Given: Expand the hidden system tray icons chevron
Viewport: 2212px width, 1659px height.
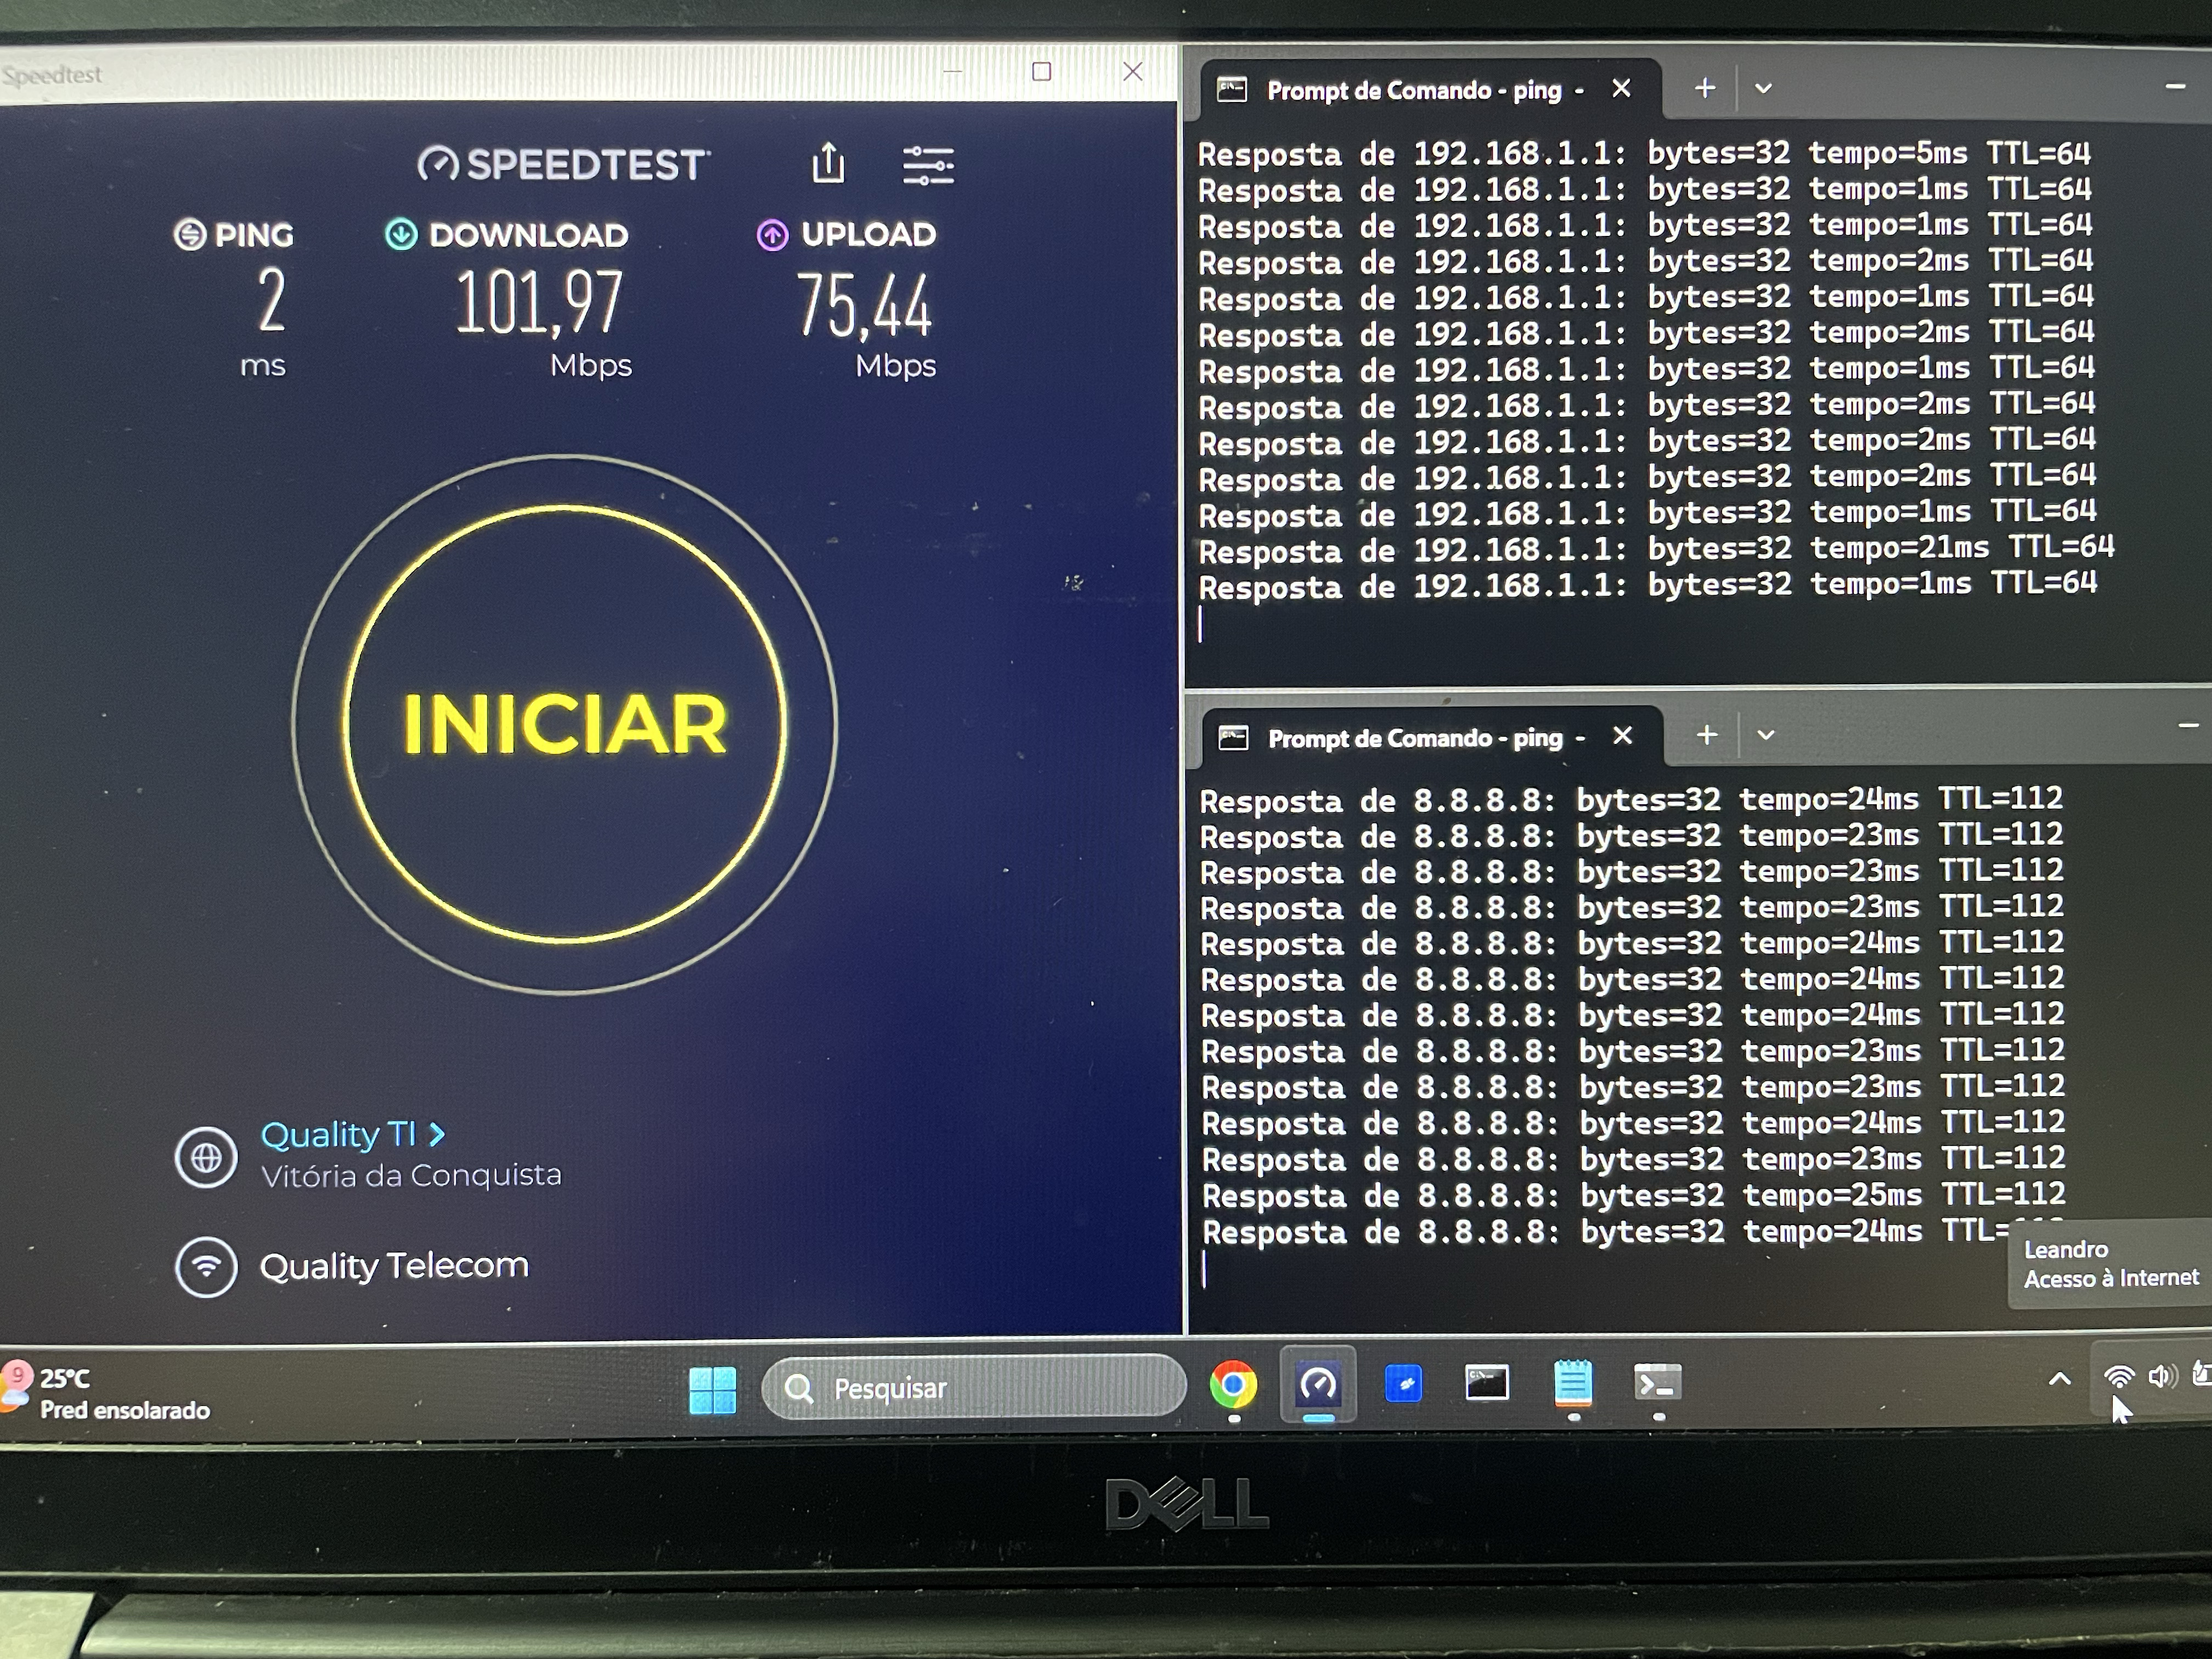Looking at the screenshot, I should (2059, 1379).
